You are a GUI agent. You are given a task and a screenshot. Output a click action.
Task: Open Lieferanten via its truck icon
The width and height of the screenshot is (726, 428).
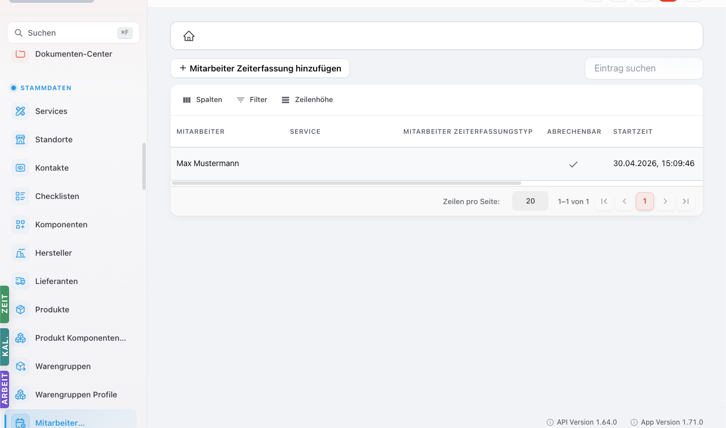[x=20, y=281]
